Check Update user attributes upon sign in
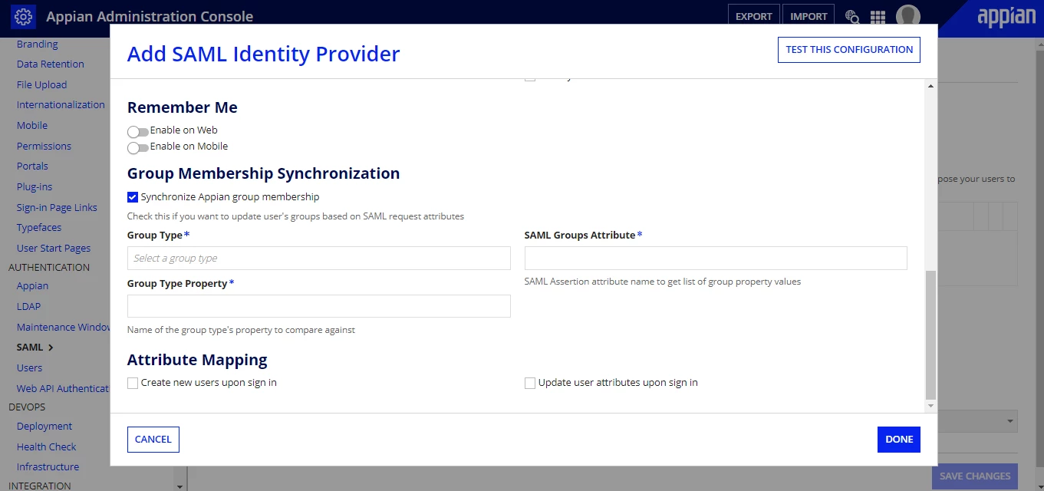Image resolution: width=1044 pixels, height=491 pixels. click(x=530, y=383)
